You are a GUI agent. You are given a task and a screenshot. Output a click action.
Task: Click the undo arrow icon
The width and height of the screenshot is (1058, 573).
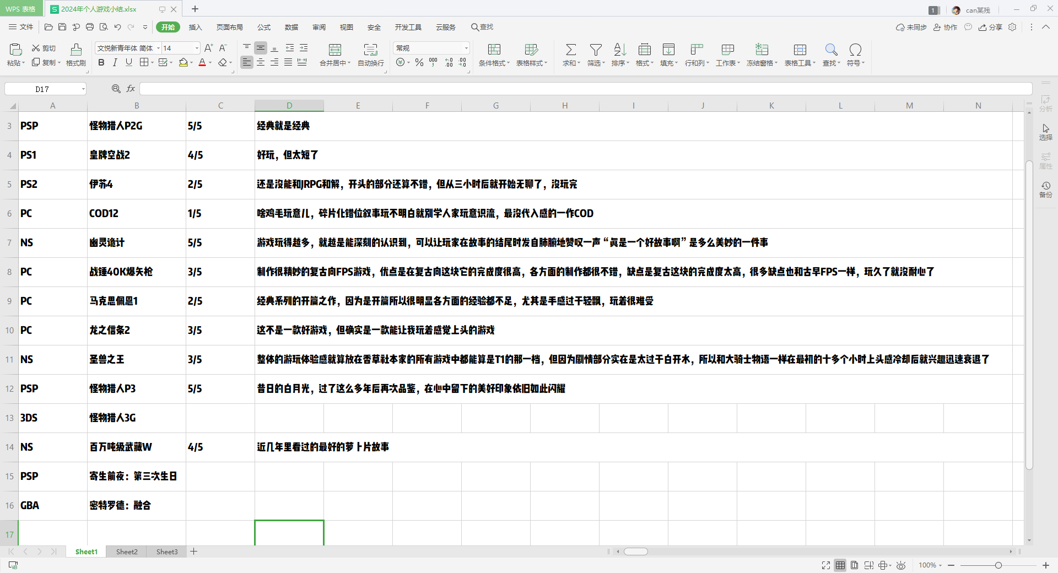click(117, 27)
